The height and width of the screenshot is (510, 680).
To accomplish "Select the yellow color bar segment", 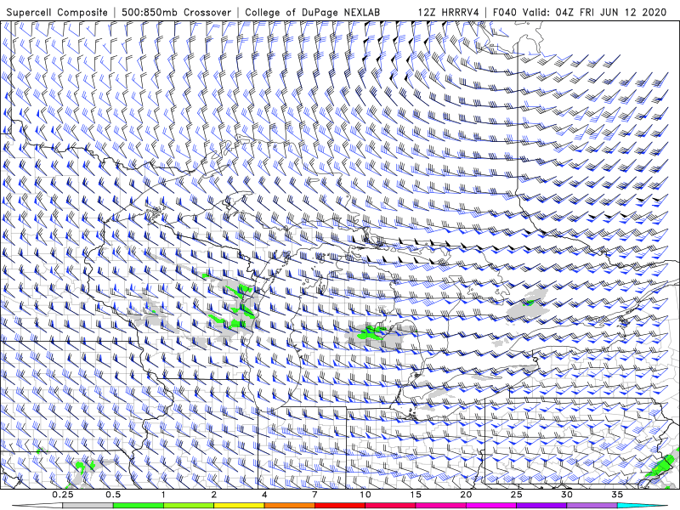I will click(240, 506).
